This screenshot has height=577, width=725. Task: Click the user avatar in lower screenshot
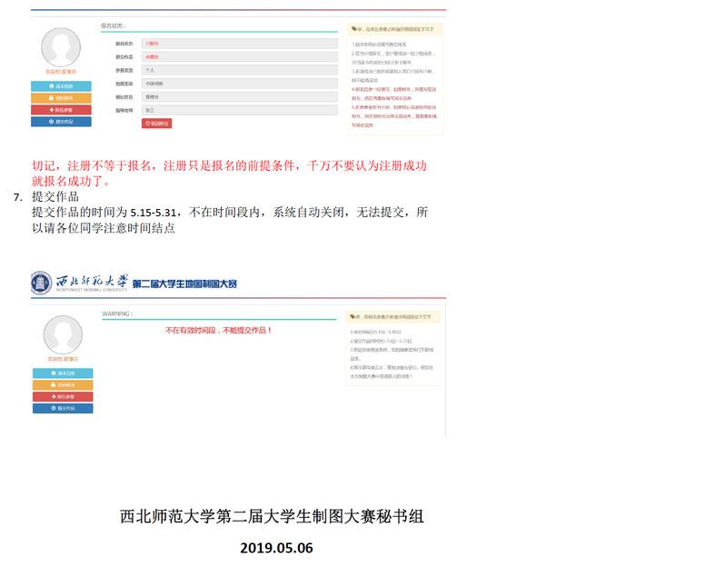pyautogui.click(x=63, y=335)
